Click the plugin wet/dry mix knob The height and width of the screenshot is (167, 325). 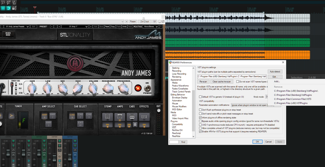point(159,22)
